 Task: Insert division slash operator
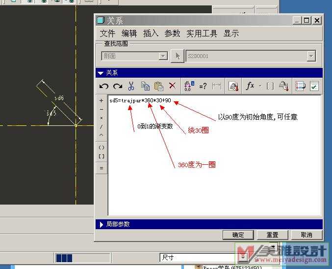101,127
